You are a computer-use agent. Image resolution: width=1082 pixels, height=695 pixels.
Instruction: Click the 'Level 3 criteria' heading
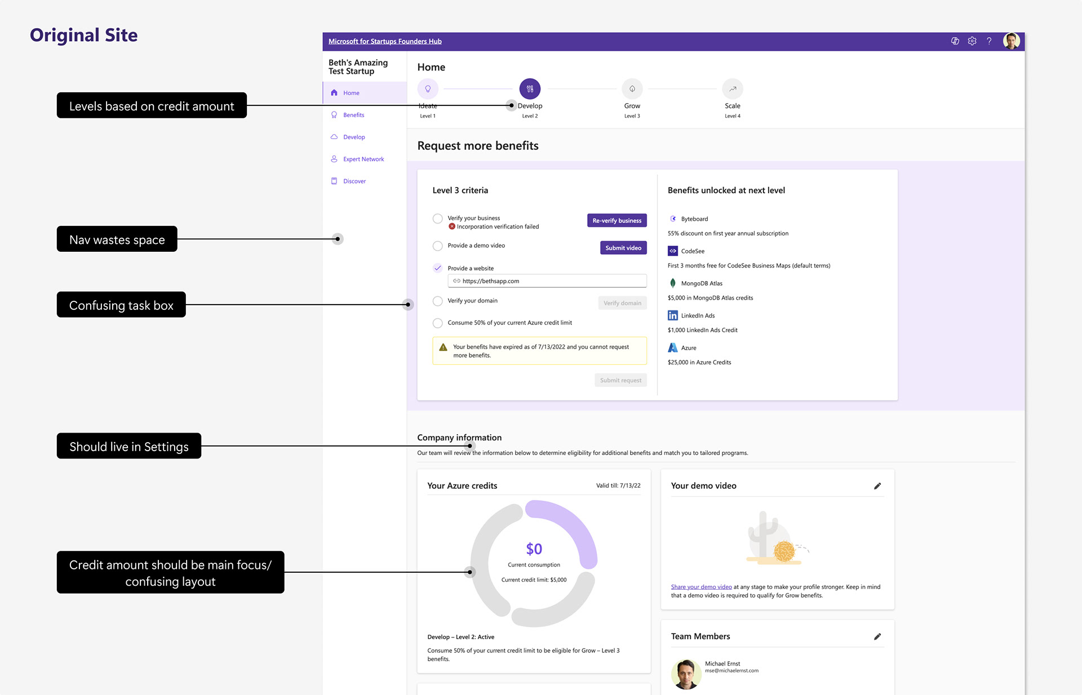[x=460, y=190]
